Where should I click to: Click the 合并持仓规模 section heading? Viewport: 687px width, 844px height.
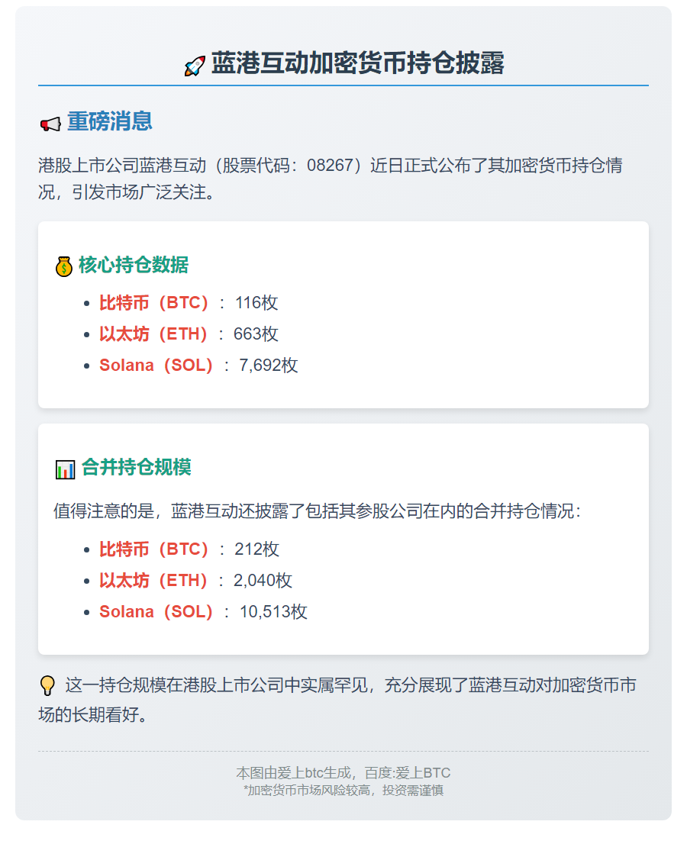(136, 467)
